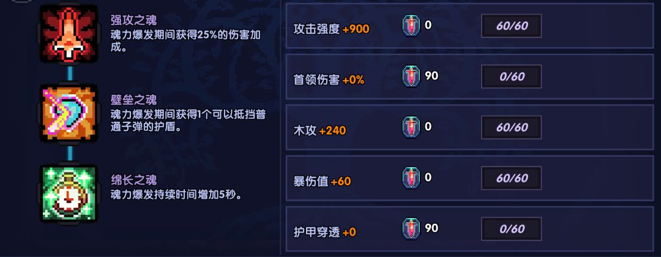Click the 强攻之魂 title text

(125, 21)
